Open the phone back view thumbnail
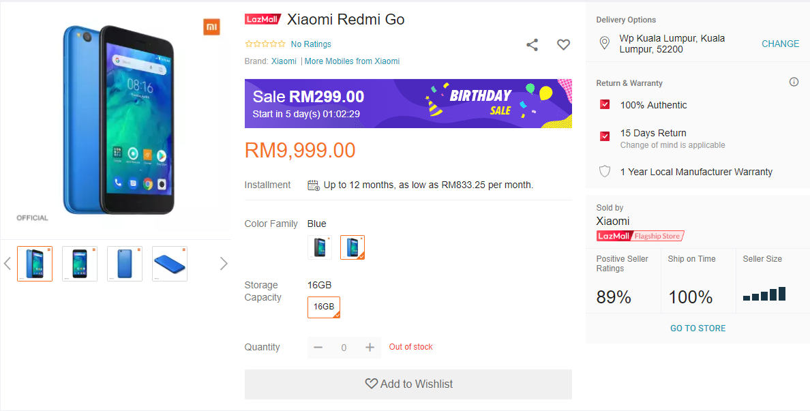Screen dimensions: 810x411 125,264
